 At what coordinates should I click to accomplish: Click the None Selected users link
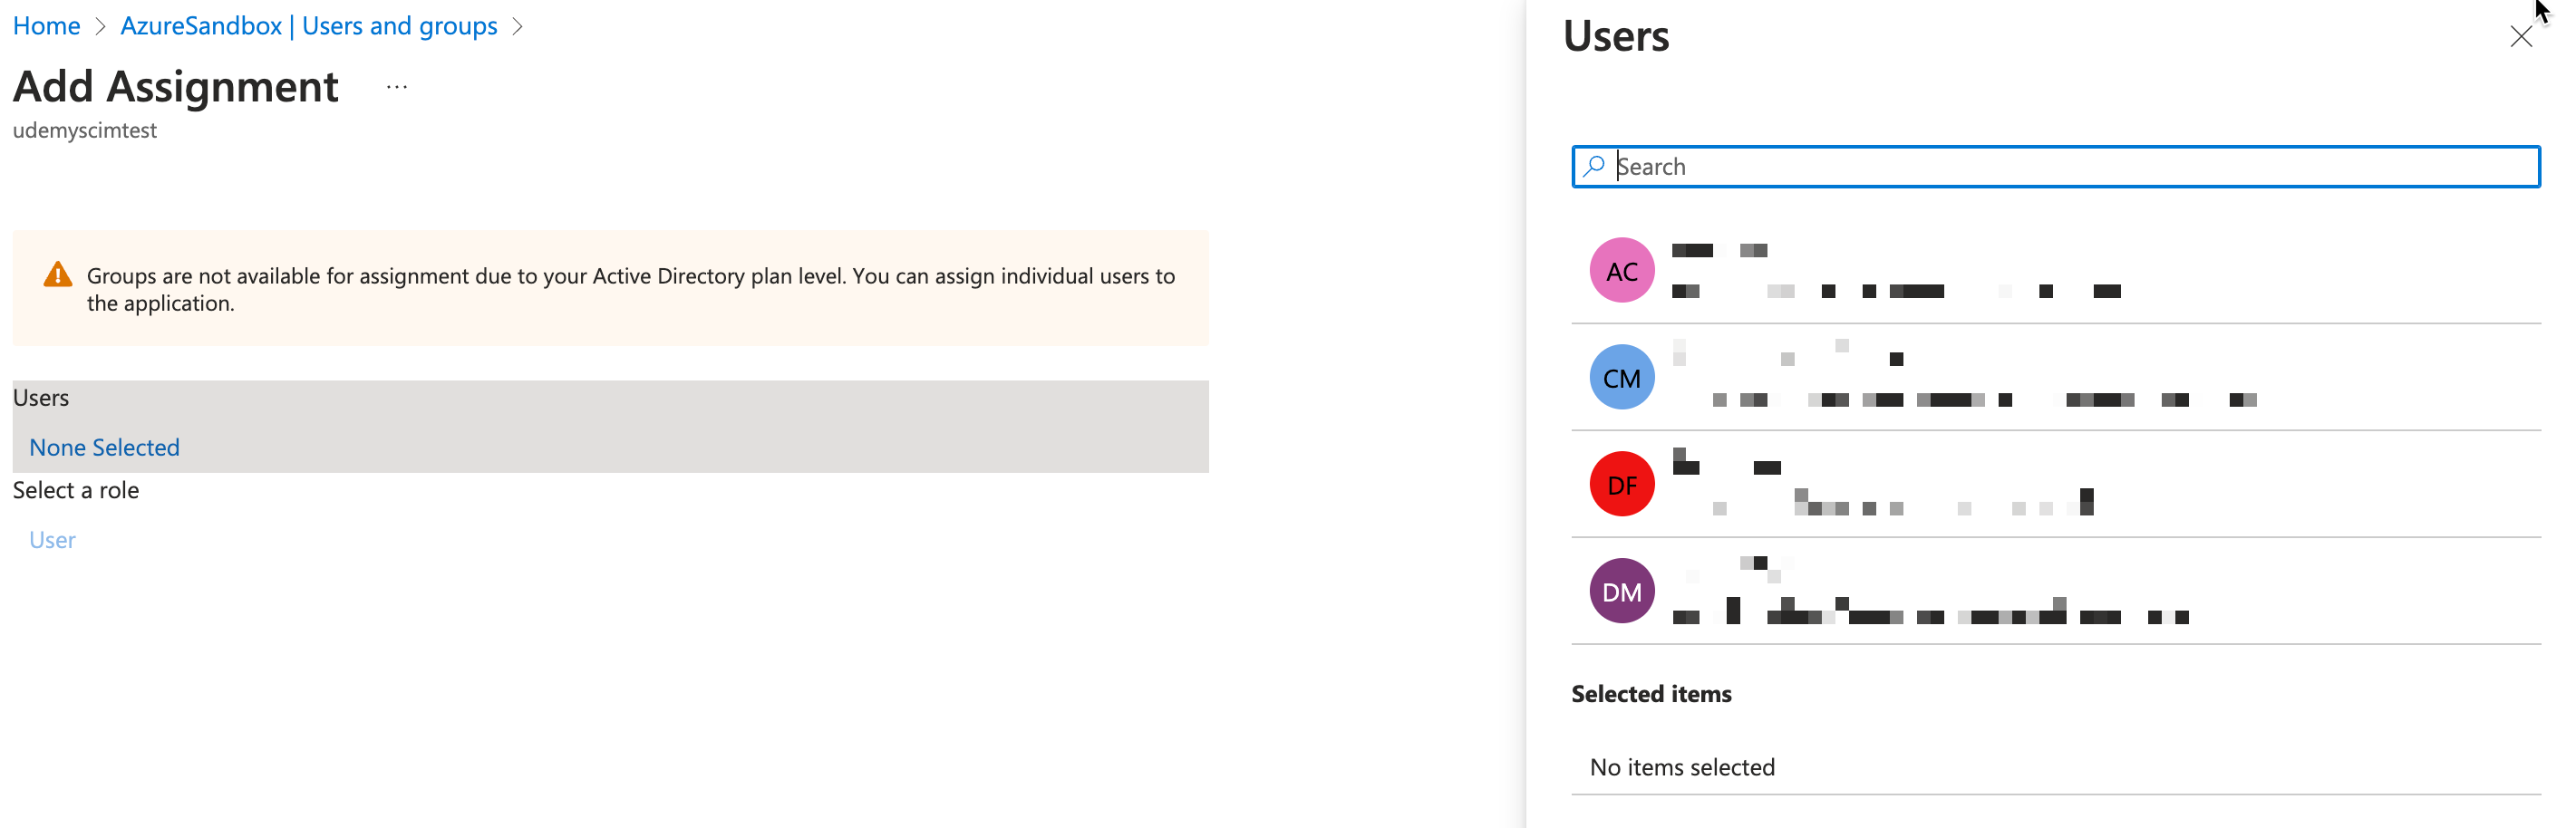point(104,447)
